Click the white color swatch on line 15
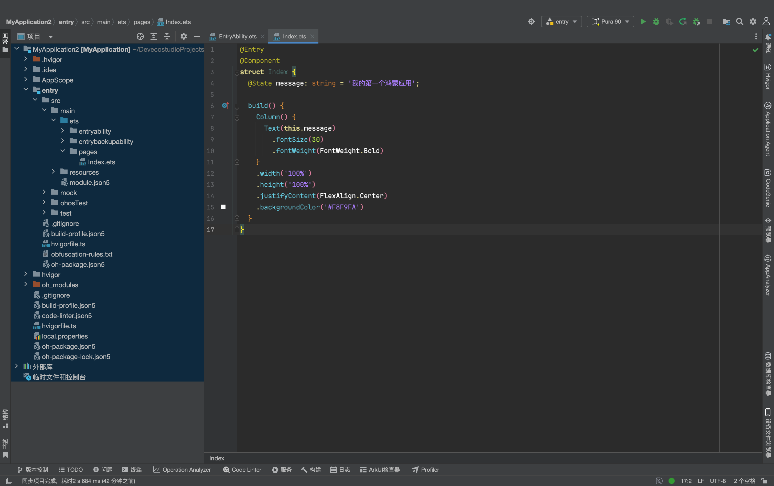The height and width of the screenshot is (486, 774). (x=223, y=207)
